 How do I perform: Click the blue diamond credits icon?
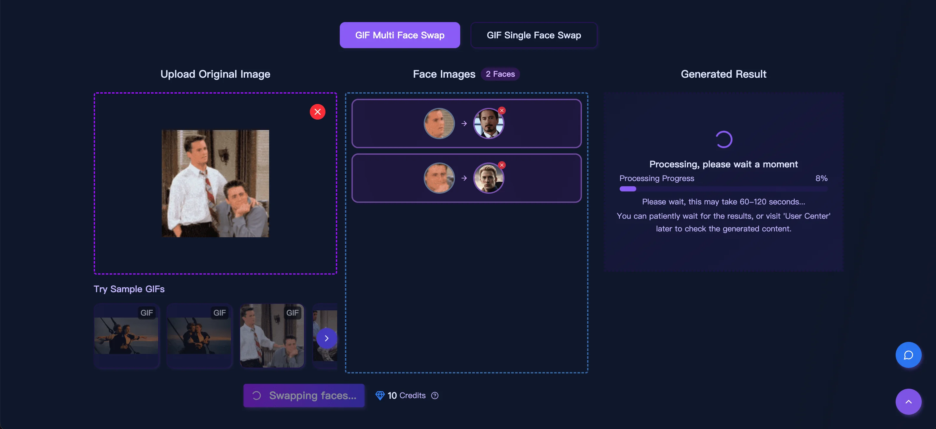coord(380,396)
